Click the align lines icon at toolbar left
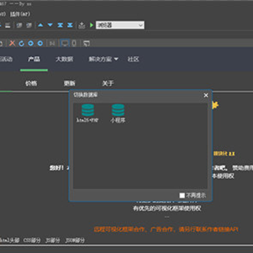The height and width of the screenshot is (253, 253). tap(8, 25)
